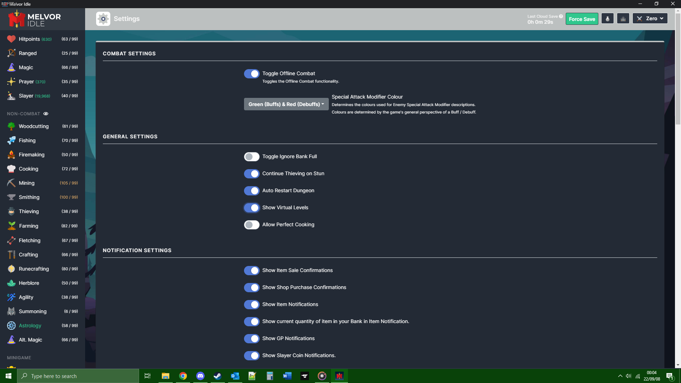The height and width of the screenshot is (383, 681).
Task: Open Special Attack Modifier Colour dropdown
Action: coord(286,104)
